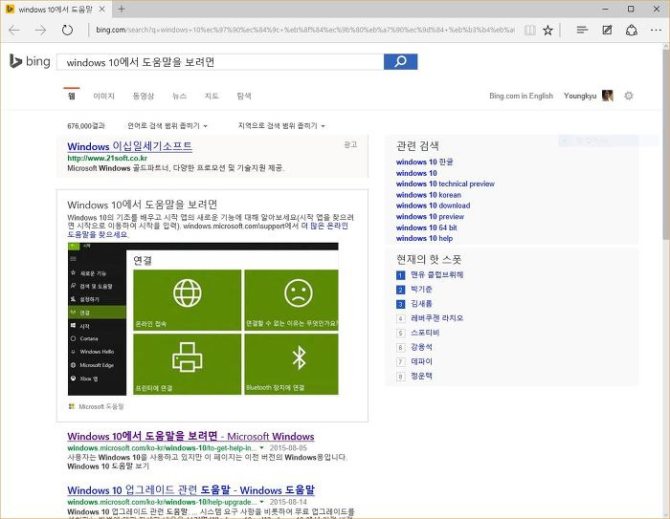Click the browser address bar
This screenshot has height=519, width=670.
pyautogui.click(x=304, y=30)
